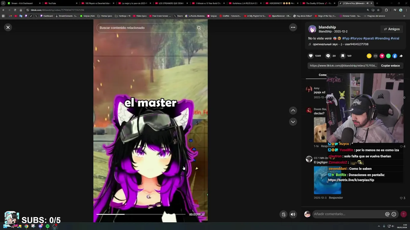Open the Serpias | Kick bookmark
Viewport: 410px width, 230px height.
coord(87,16)
